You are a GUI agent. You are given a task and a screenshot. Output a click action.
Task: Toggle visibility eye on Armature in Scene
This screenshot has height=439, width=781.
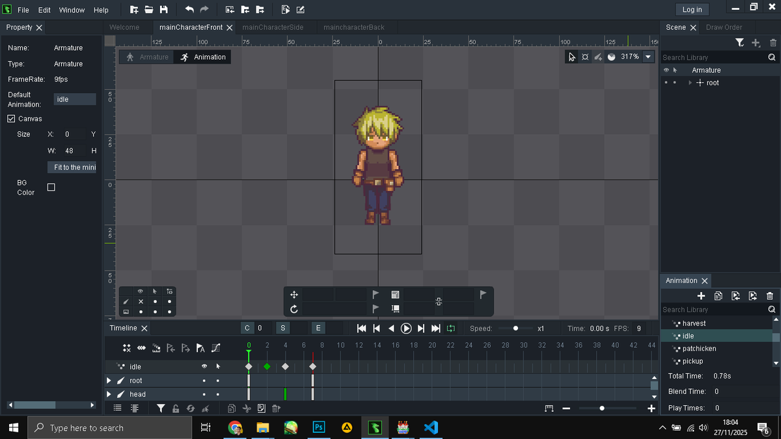click(x=666, y=70)
